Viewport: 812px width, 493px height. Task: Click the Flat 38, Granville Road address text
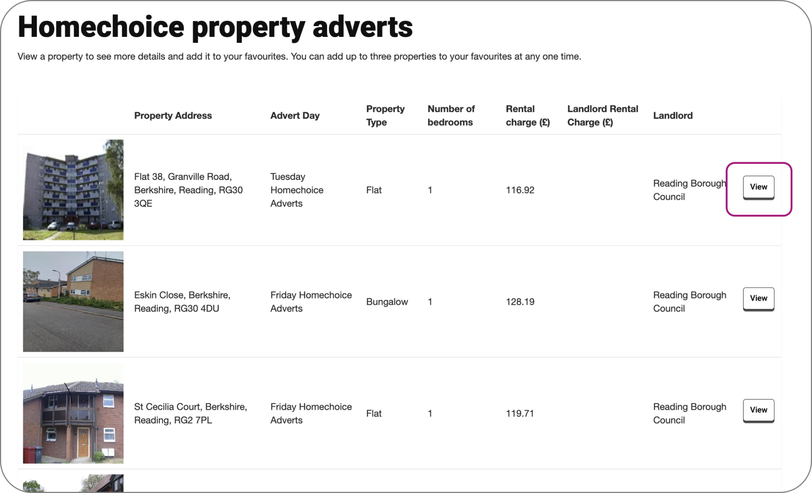188,190
